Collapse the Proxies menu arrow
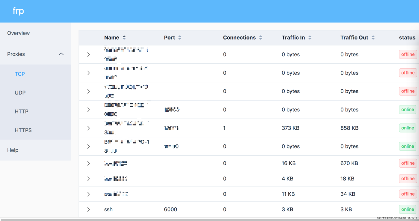The height and width of the screenshot is (221, 419). coord(61,54)
